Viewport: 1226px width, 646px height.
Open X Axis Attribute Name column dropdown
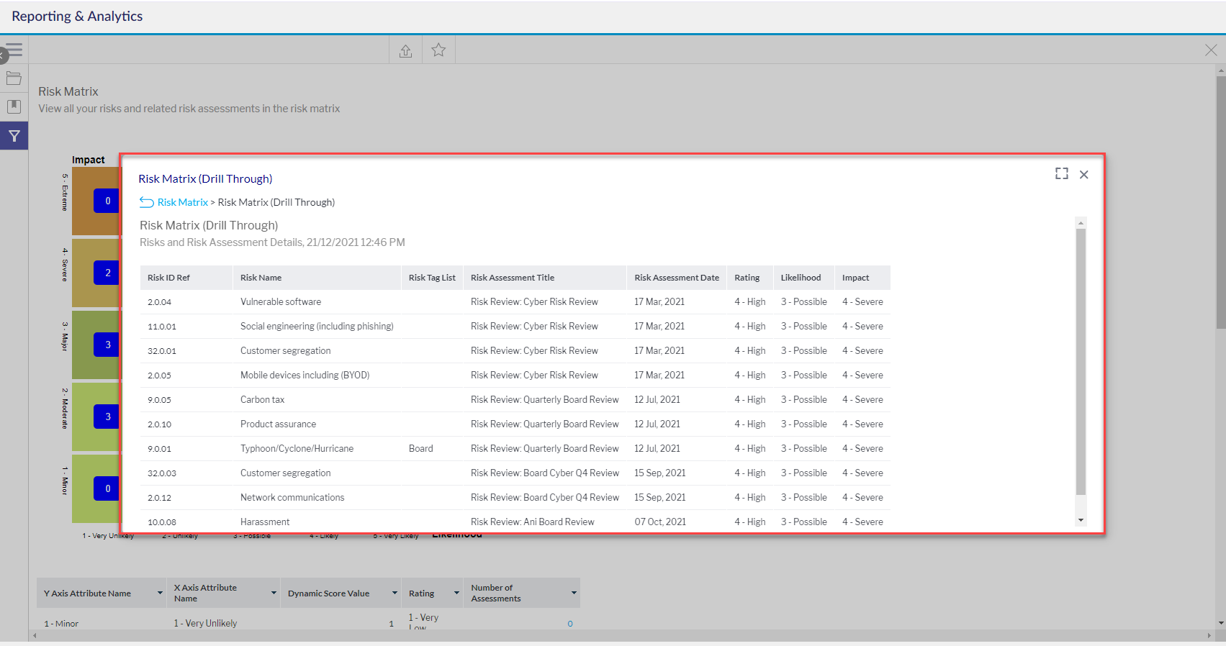point(274,593)
